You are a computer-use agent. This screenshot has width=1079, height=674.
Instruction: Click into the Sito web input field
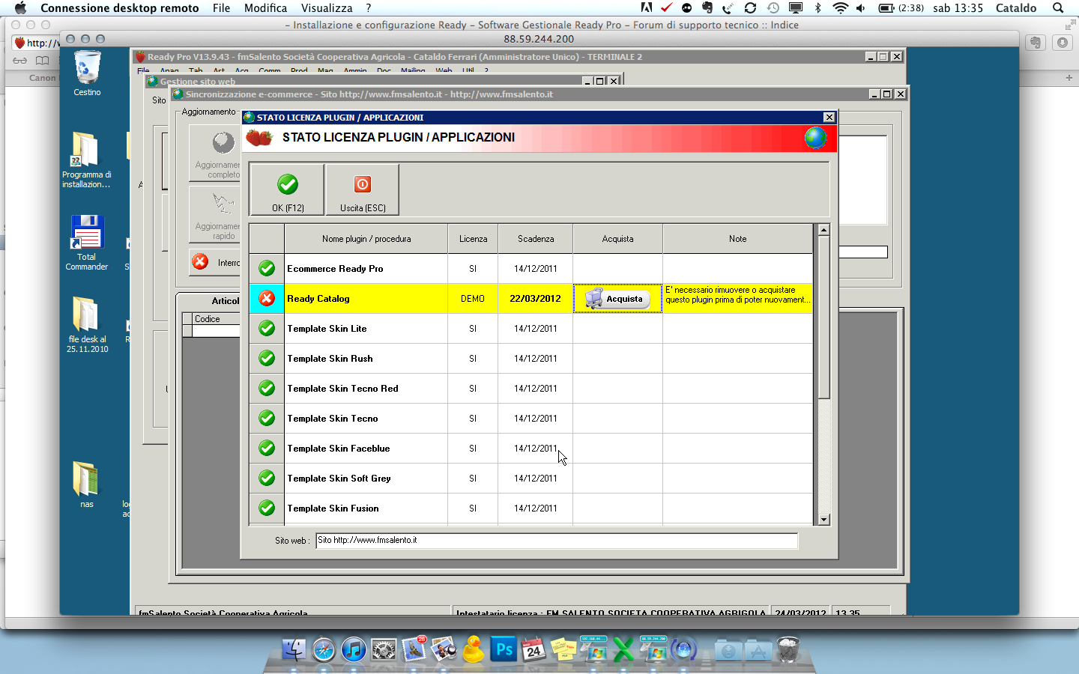click(x=557, y=540)
